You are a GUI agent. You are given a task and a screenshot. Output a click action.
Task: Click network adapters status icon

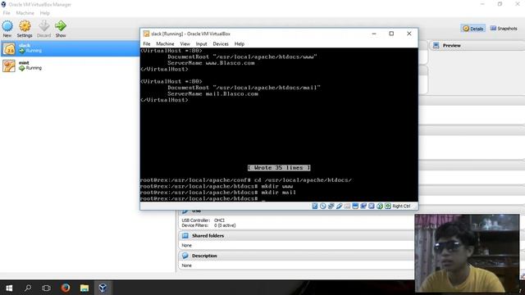coord(331,206)
